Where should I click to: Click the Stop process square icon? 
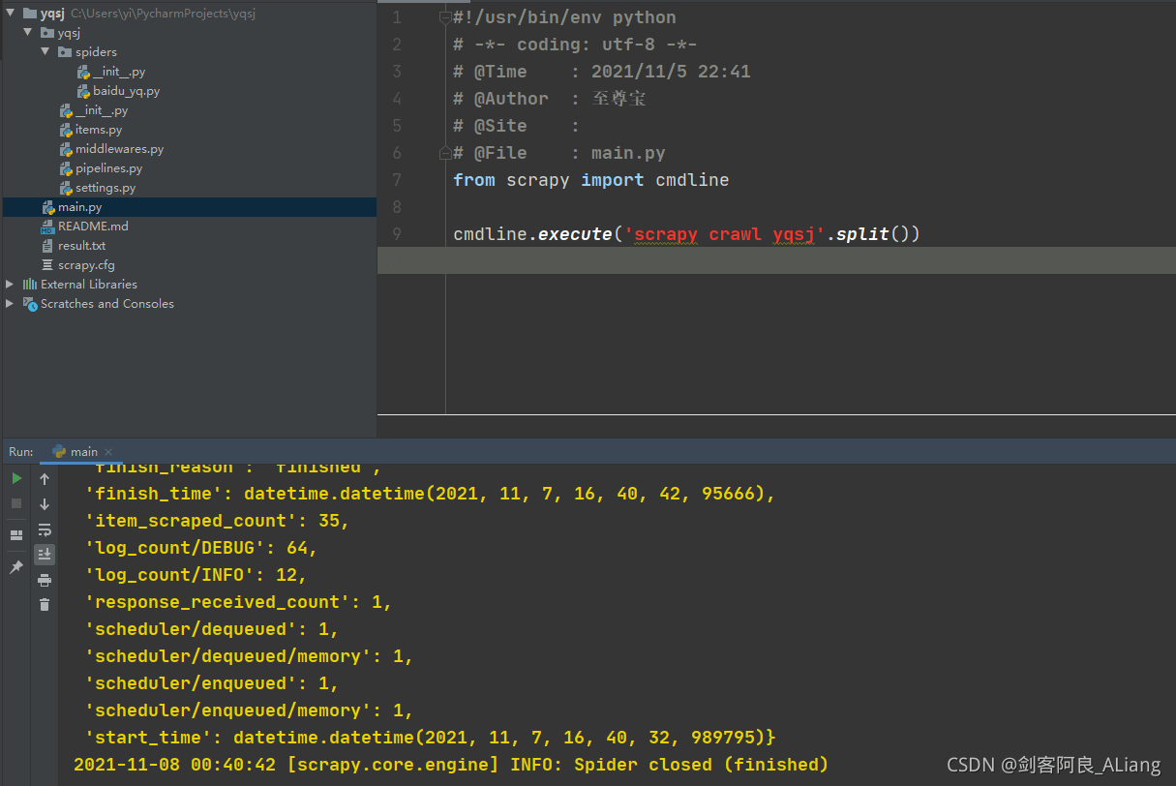[16, 503]
